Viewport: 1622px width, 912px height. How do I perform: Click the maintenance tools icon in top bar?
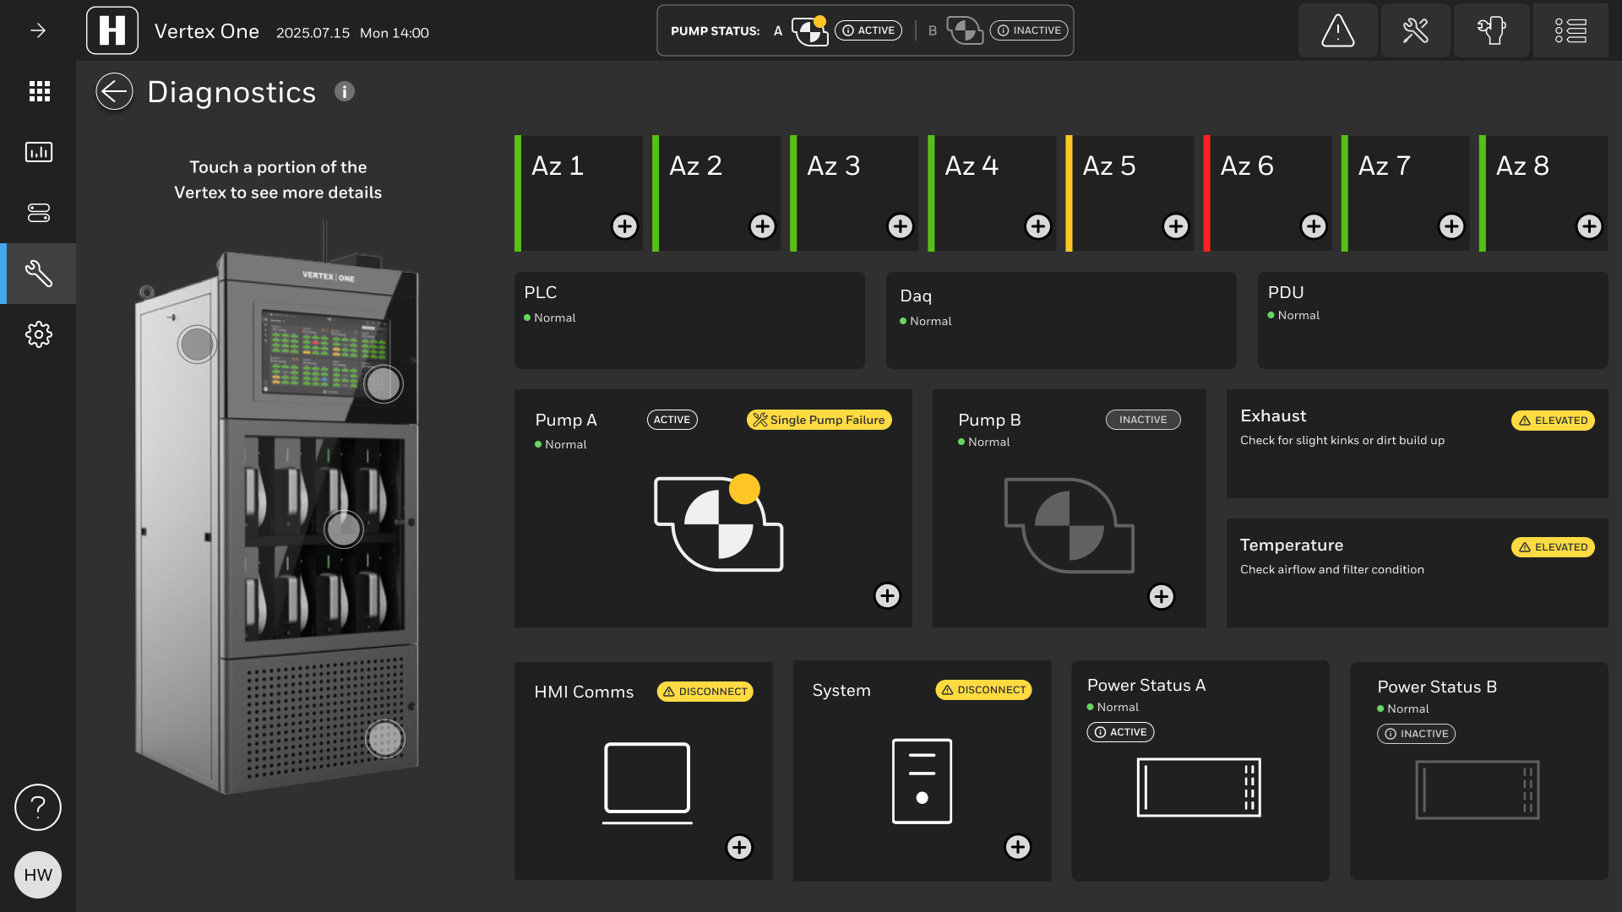[1415, 31]
